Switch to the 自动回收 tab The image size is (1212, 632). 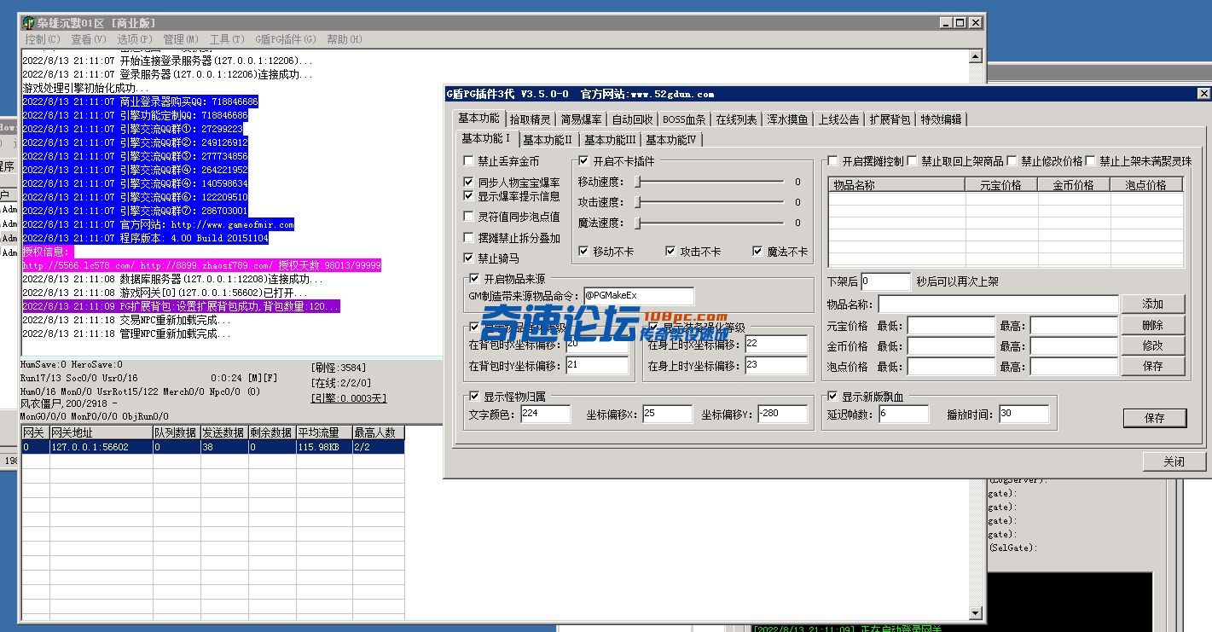pyautogui.click(x=632, y=119)
